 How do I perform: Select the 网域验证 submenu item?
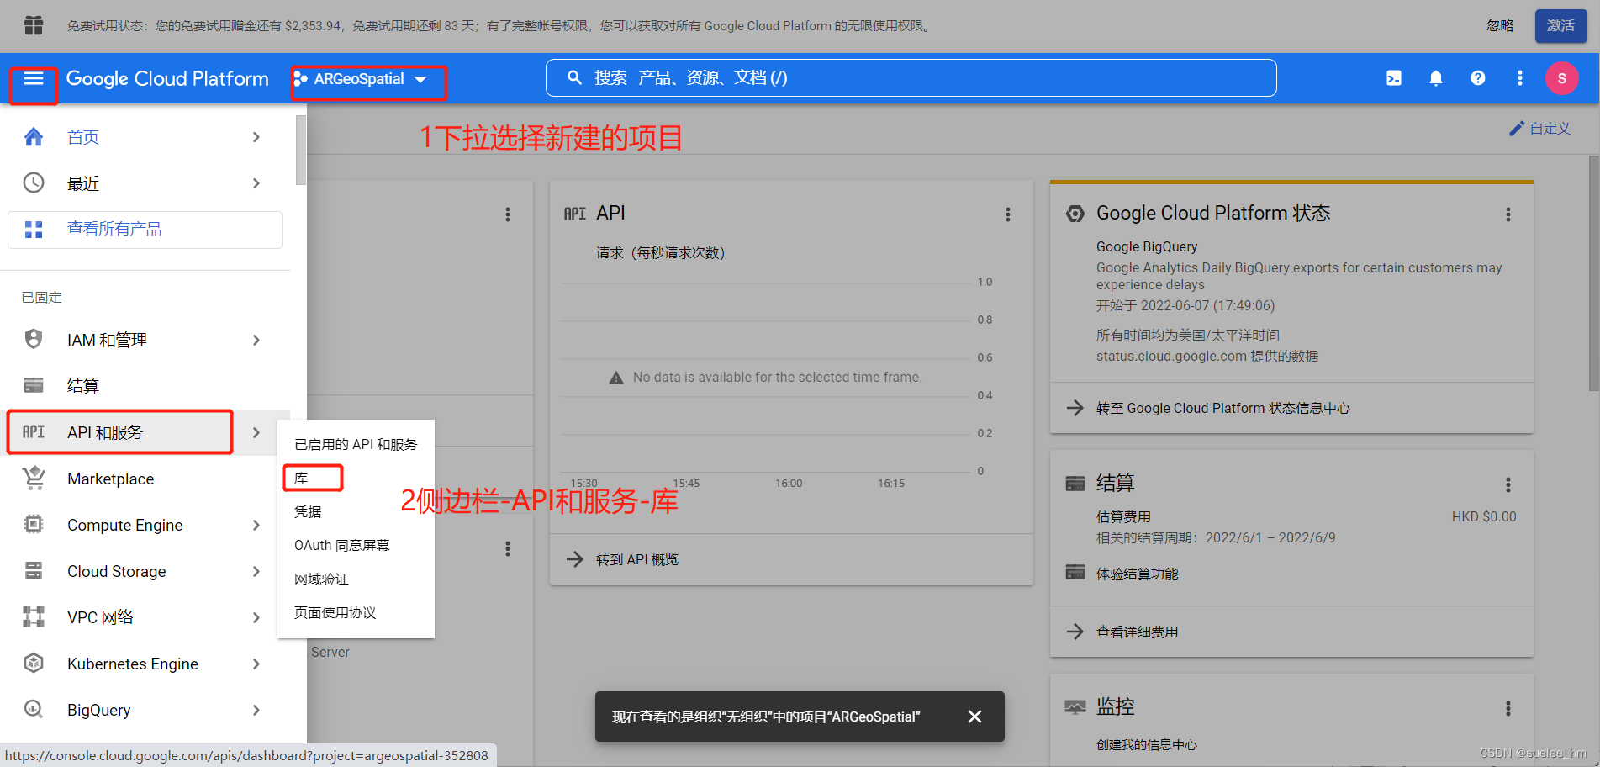point(356,579)
